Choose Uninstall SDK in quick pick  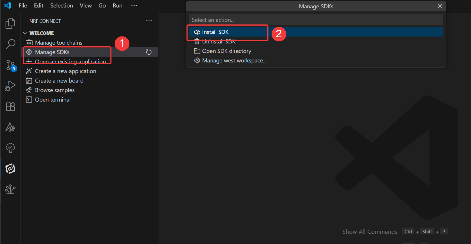[316, 41]
